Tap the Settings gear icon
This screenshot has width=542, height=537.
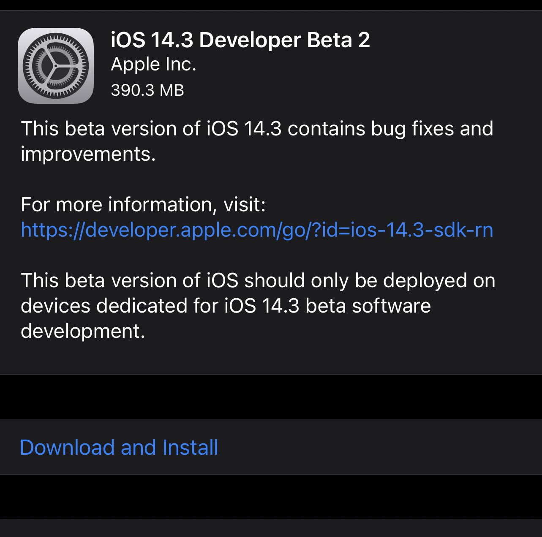pyautogui.click(x=56, y=65)
